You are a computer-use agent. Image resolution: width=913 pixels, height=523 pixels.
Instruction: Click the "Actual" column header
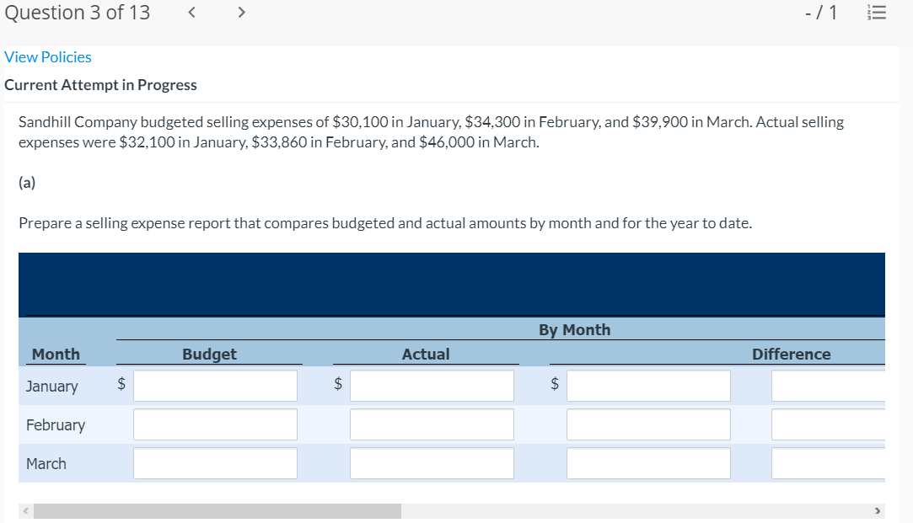click(x=426, y=354)
